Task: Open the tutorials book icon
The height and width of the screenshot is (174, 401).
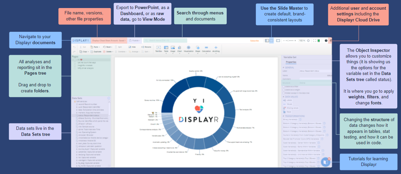Action: click(325, 162)
